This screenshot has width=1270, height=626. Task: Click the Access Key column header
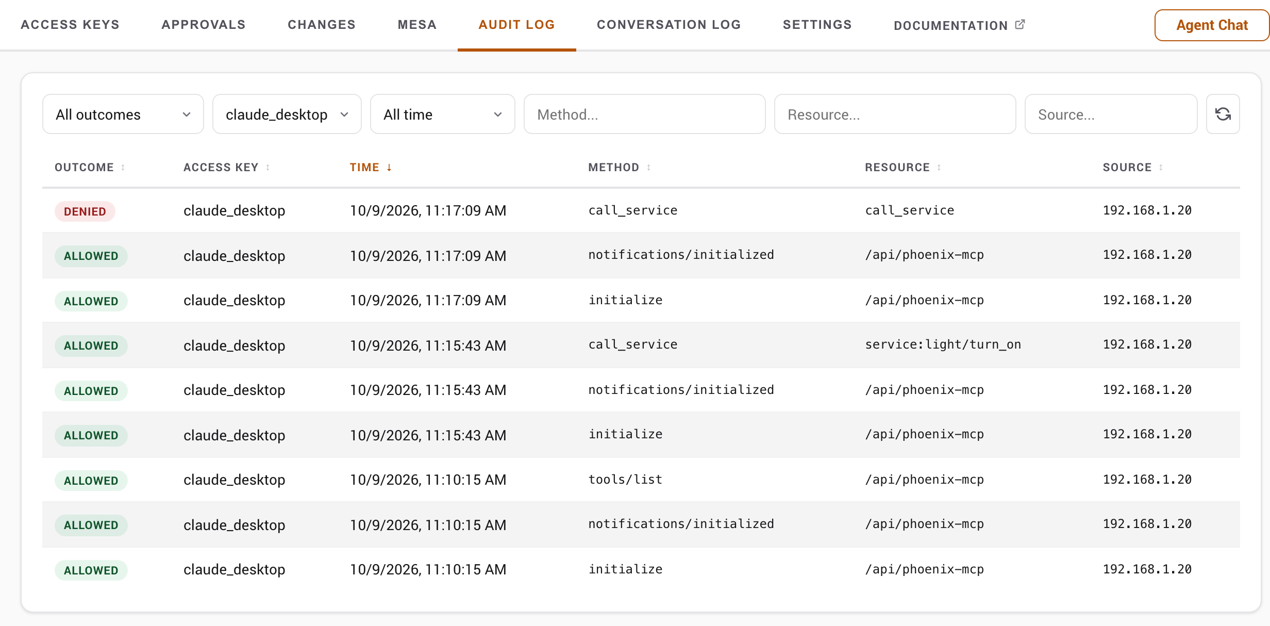(x=221, y=168)
